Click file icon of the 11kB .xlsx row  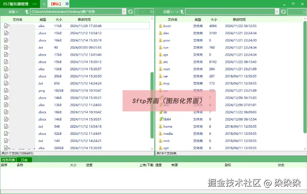pyautogui.click(x=6, y=26)
